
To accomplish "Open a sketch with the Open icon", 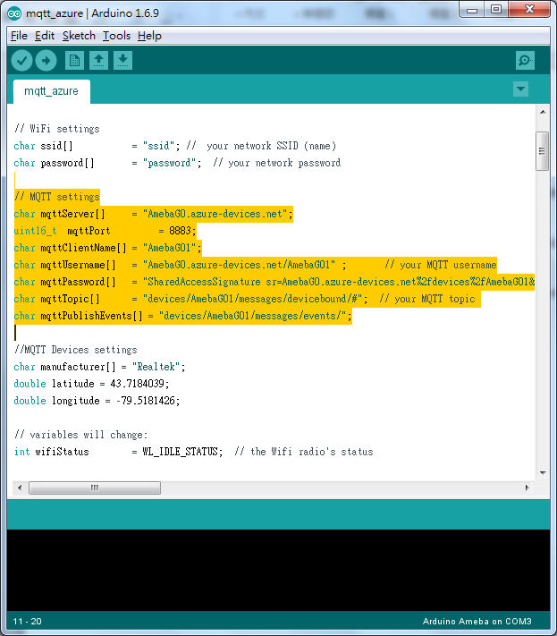I will [98, 61].
